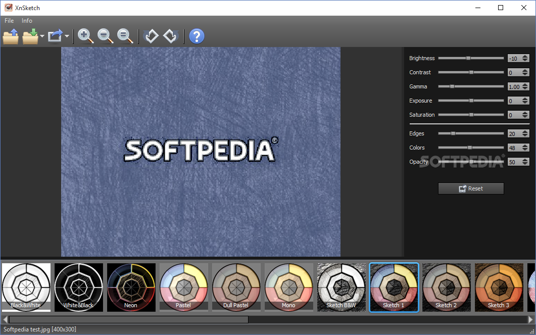Click the Saturation value field
The image size is (536, 335).
point(514,115)
